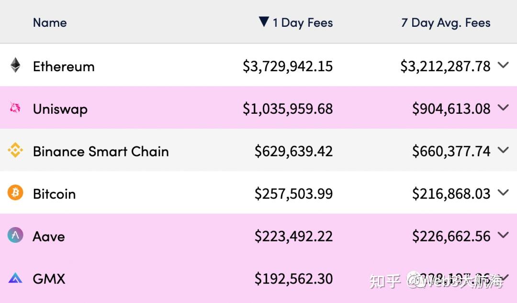Image resolution: width=517 pixels, height=303 pixels.
Task: Click the Ethereum logo icon
Action: pyautogui.click(x=15, y=66)
